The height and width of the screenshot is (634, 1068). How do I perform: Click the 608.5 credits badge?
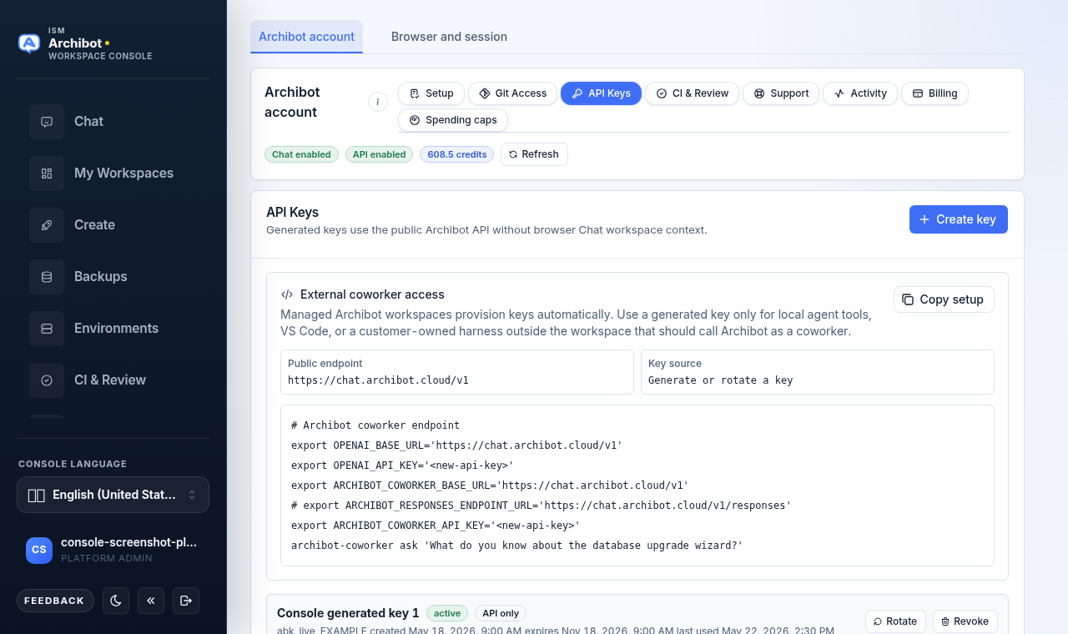pyautogui.click(x=456, y=154)
